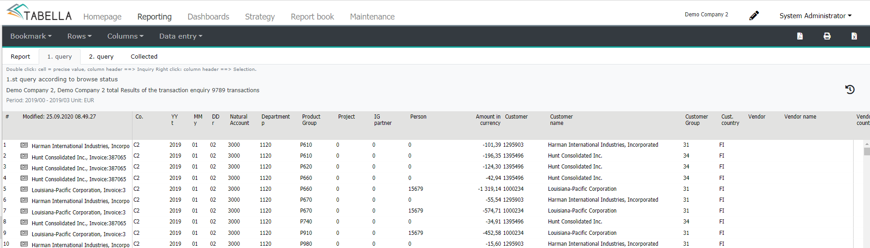Click the Product Group column header

point(311,120)
